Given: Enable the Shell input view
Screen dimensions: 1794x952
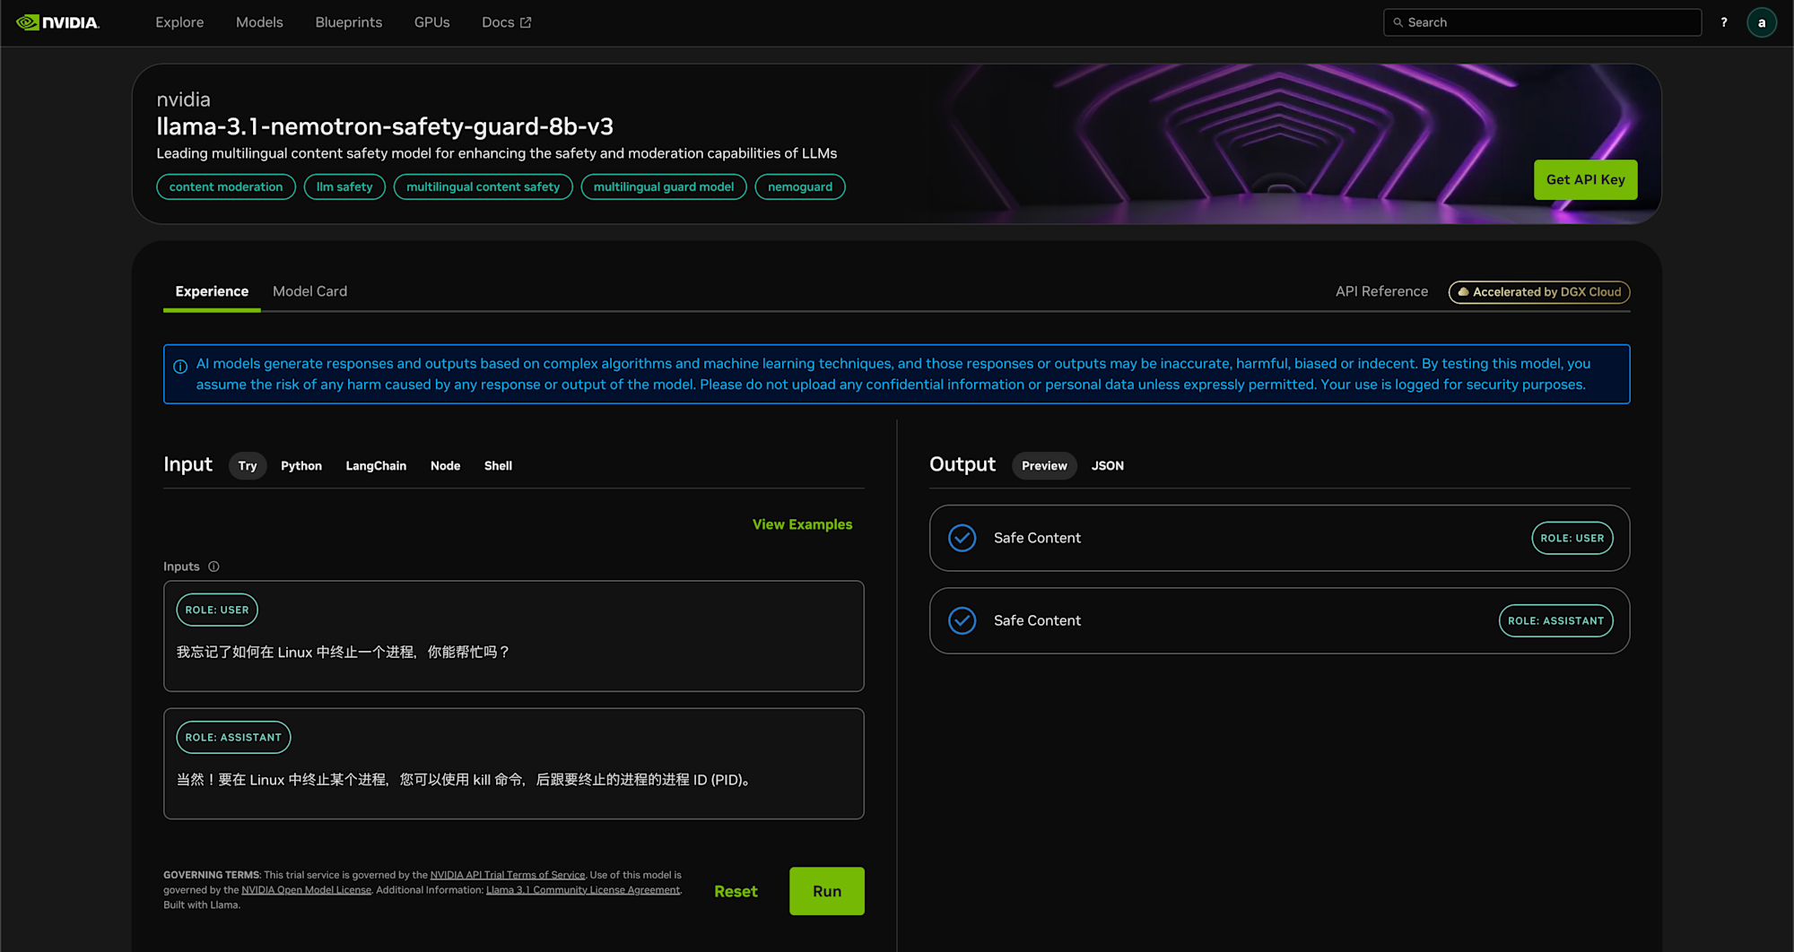Looking at the screenshot, I should coord(498,465).
